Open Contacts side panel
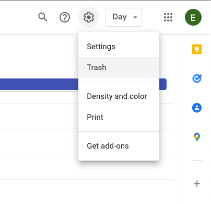The width and height of the screenshot is (211, 204). [x=197, y=108]
